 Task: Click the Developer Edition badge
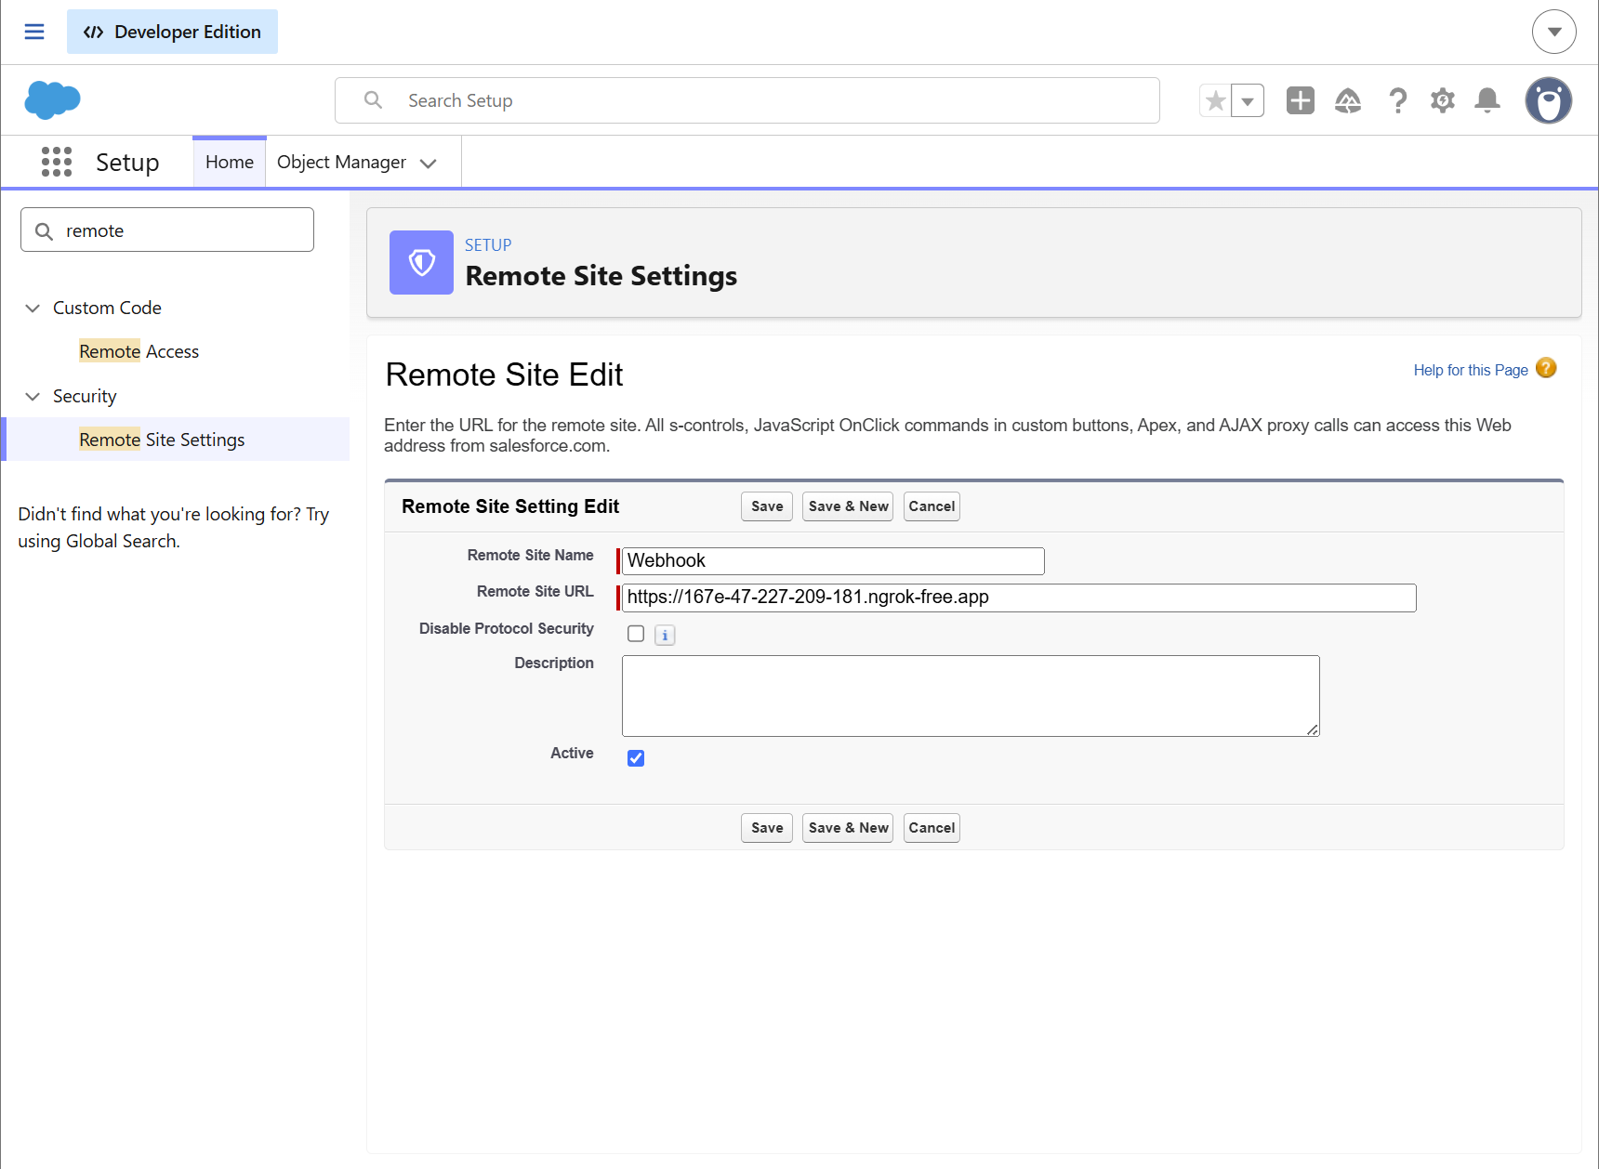click(172, 32)
